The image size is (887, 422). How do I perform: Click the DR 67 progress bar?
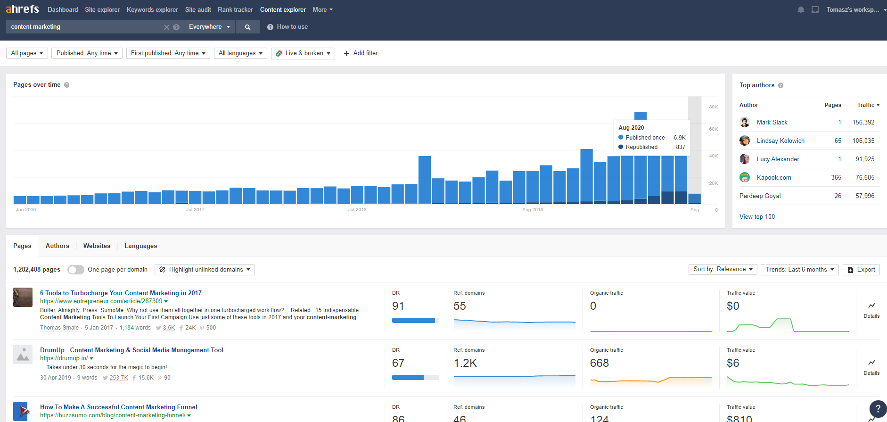(416, 378)
